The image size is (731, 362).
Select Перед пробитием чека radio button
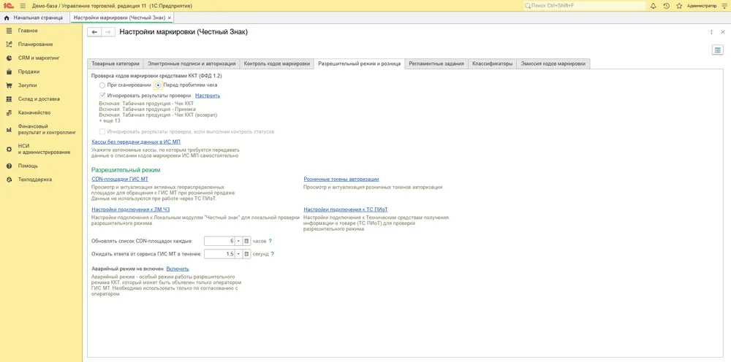tap(159, 85)
